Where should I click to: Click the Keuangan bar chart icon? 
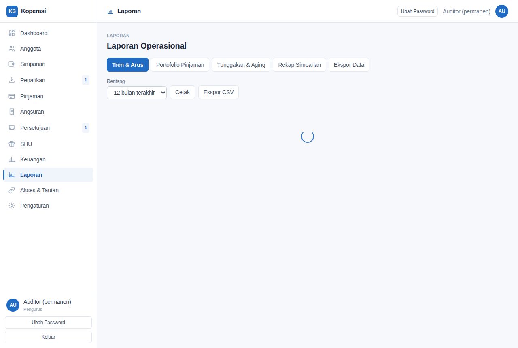click(12, 159)
